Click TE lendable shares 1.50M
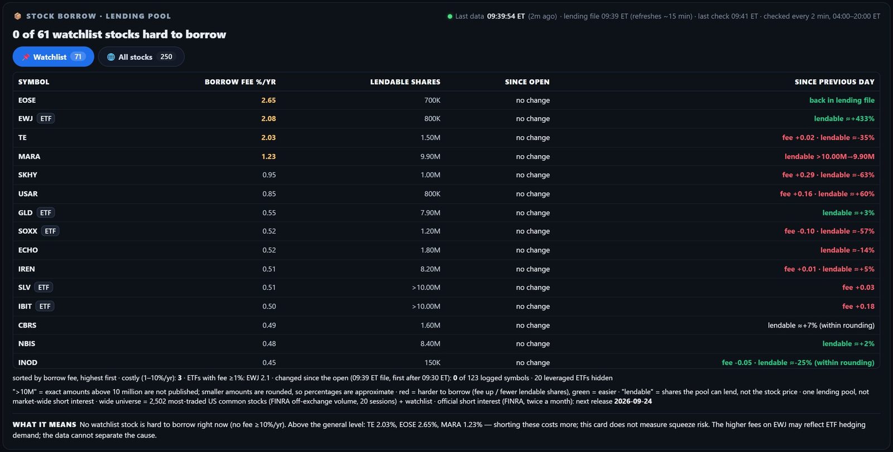This screenshot has width=893, height=452. (430, 138)
